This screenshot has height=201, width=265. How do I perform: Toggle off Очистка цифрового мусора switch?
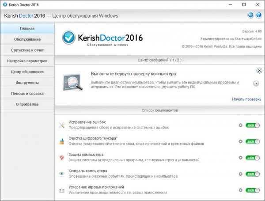click(253, 141)
